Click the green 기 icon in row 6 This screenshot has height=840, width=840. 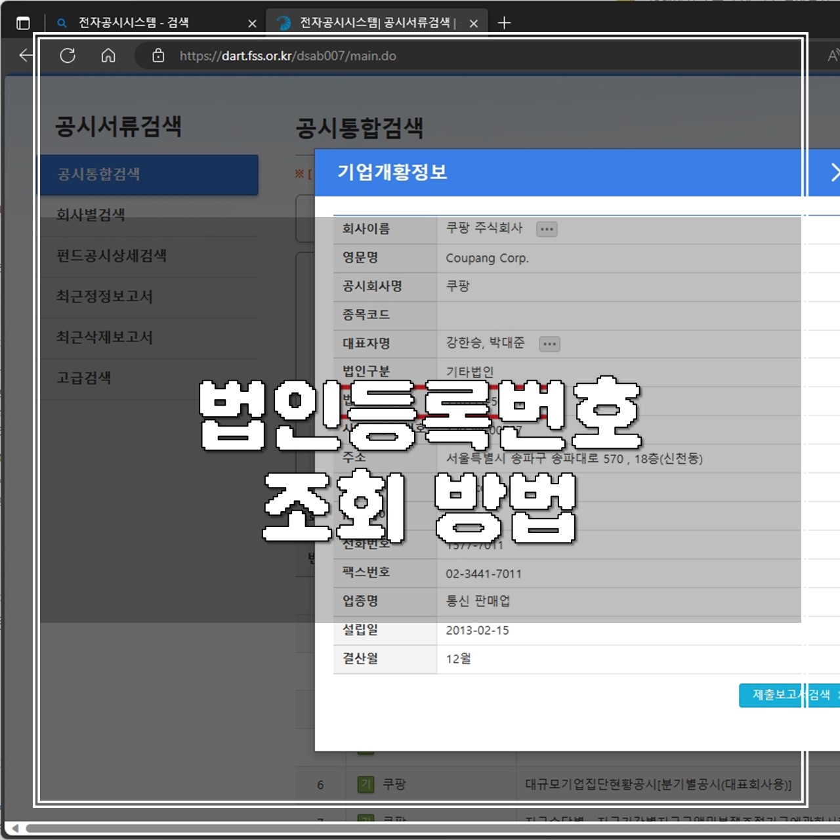(x=366, y=784)
